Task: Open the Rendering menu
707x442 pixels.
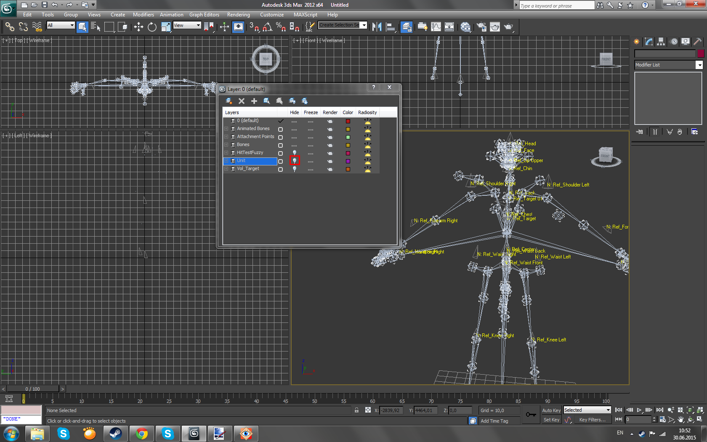Action: click(x=238, y=15)
